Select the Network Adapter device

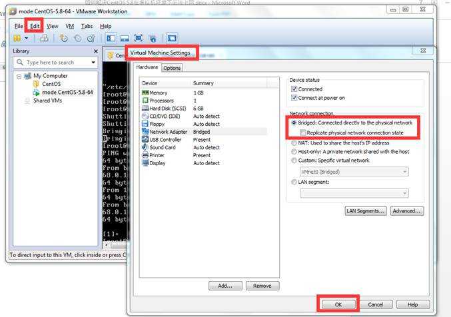(x=205, y=132)
